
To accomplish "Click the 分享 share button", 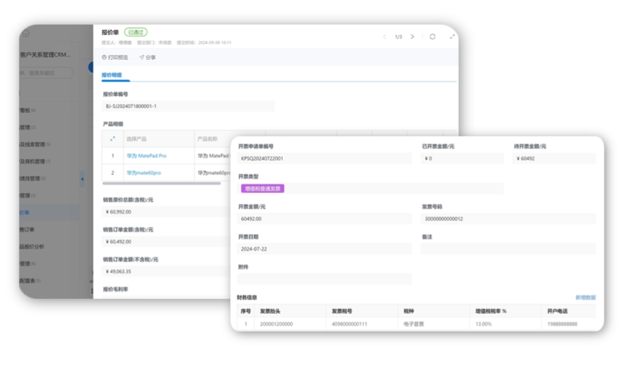I will (x=148, y=57).
